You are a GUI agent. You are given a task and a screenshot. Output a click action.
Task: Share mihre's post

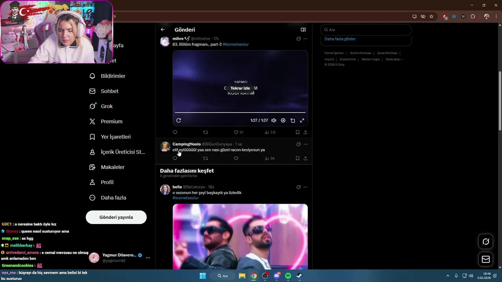306,132
